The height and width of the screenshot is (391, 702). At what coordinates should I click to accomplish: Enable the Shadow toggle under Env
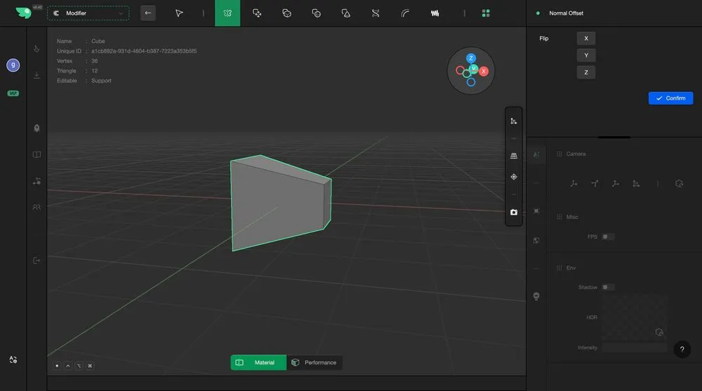[x=607, y=287]
